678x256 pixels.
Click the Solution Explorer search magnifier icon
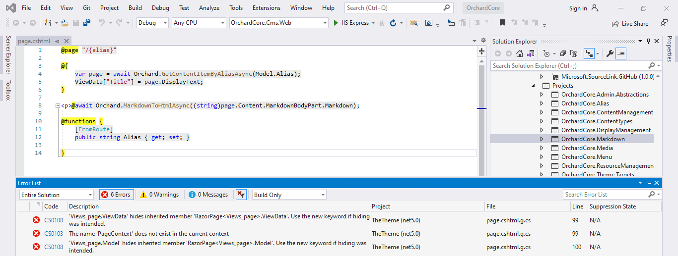[652, 65]
